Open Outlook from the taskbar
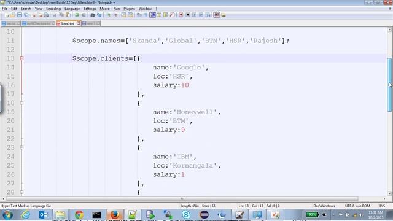 44,215
